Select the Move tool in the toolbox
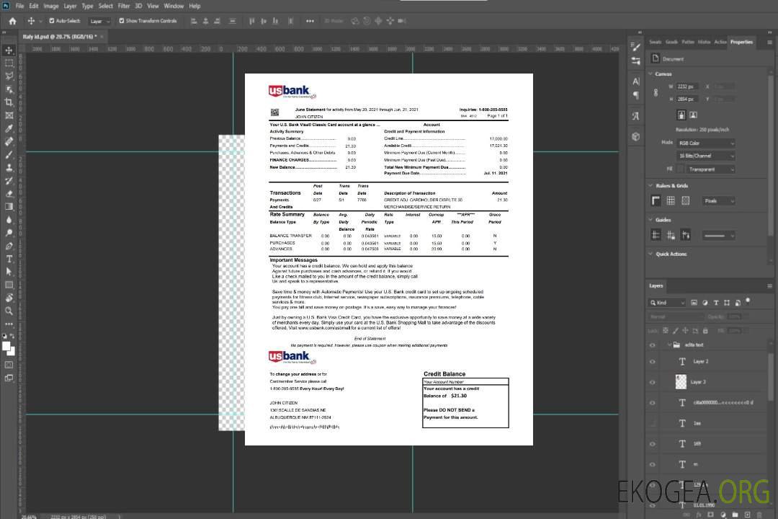 tap(9, 50)
